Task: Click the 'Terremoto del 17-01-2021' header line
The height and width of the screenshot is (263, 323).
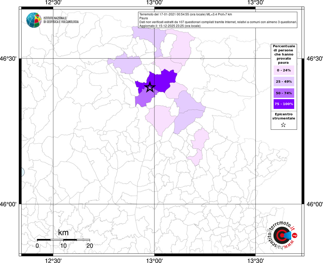Action: pos(186,14)
